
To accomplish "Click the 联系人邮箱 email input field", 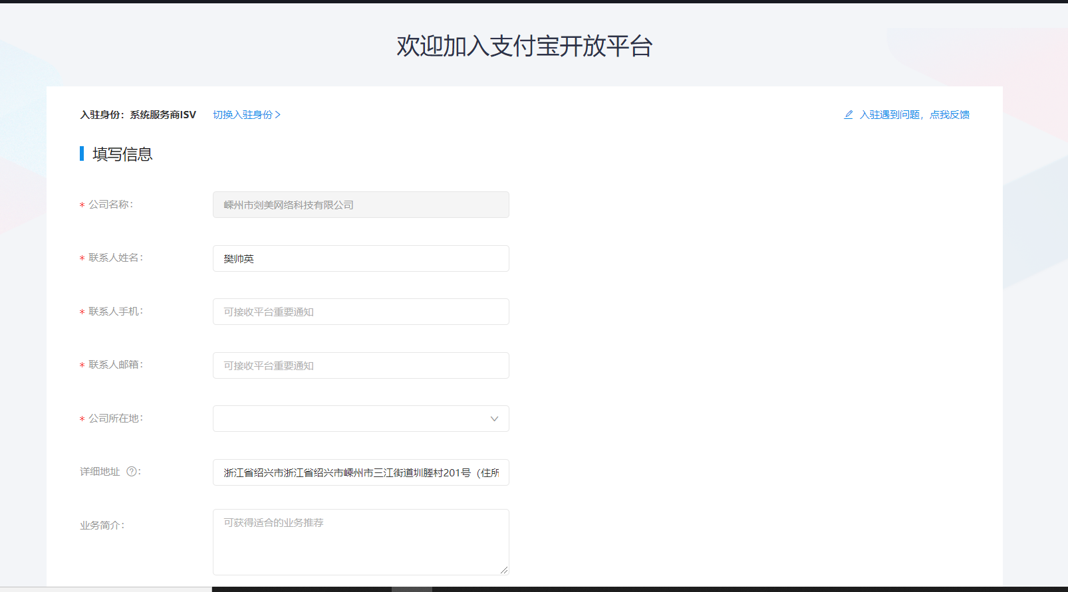I will click(x=360, y=365).
